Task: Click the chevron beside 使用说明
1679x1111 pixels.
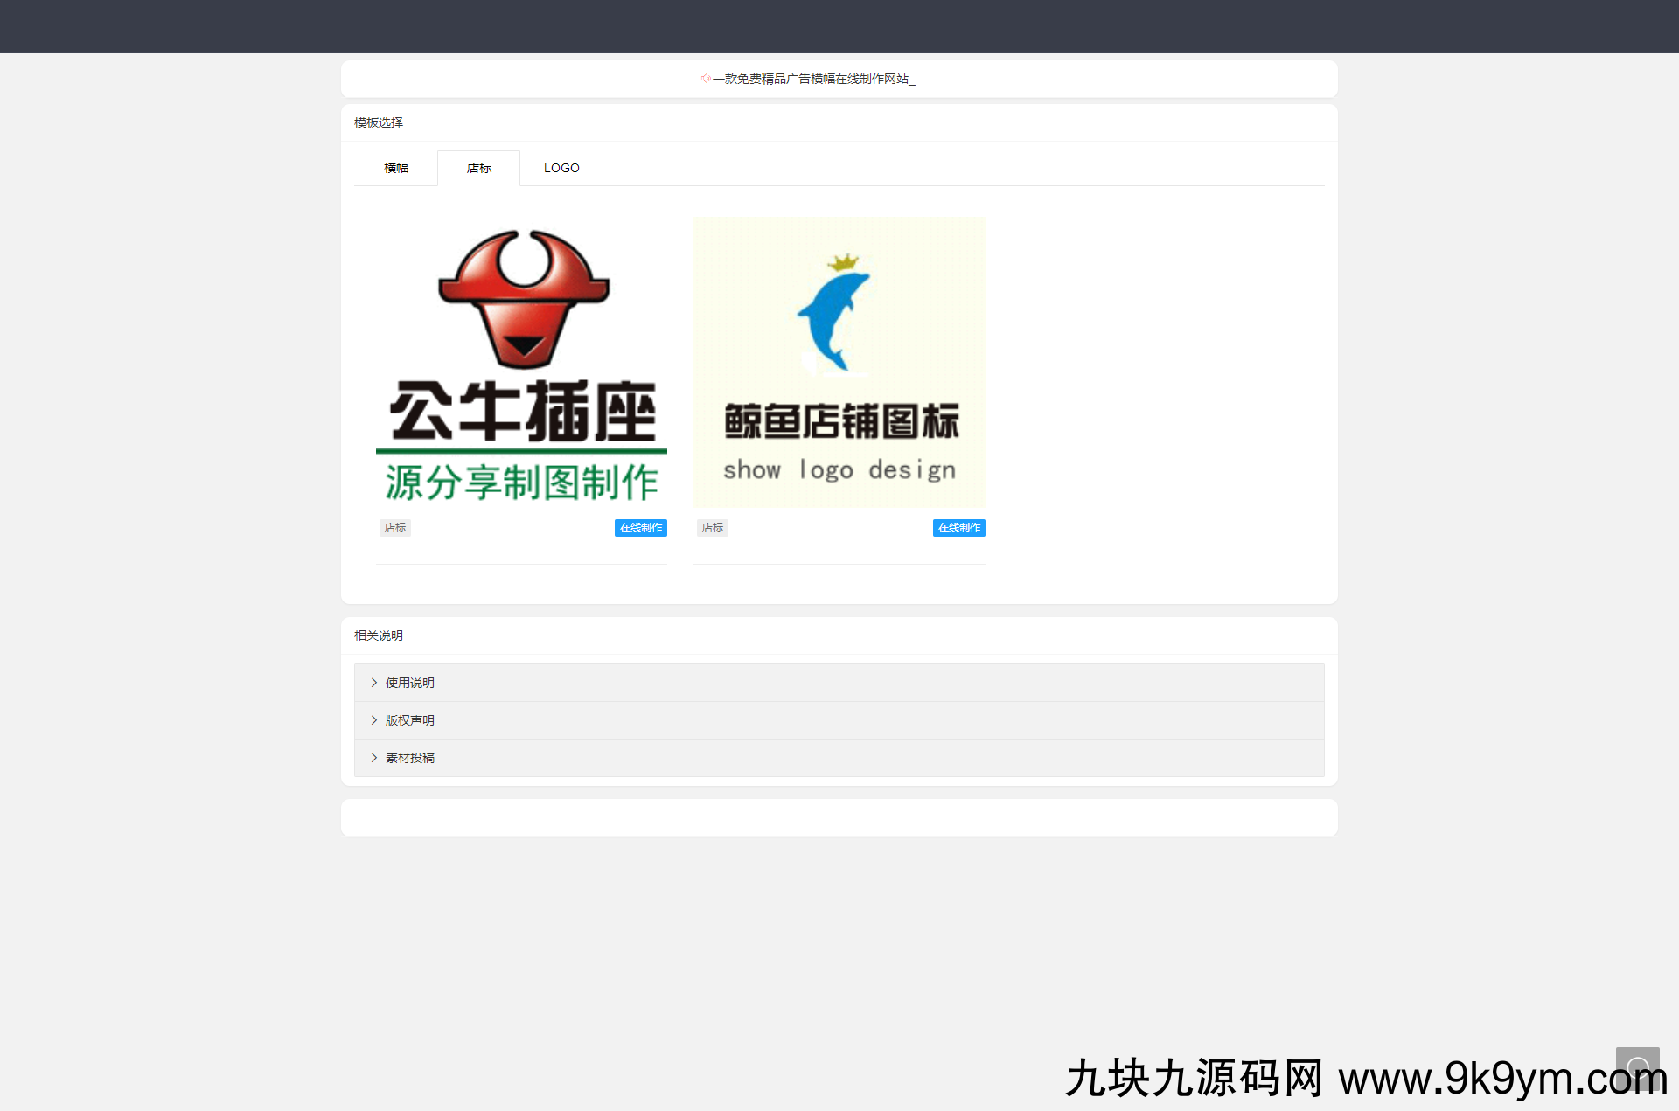Action: click(x=374, y=683)
